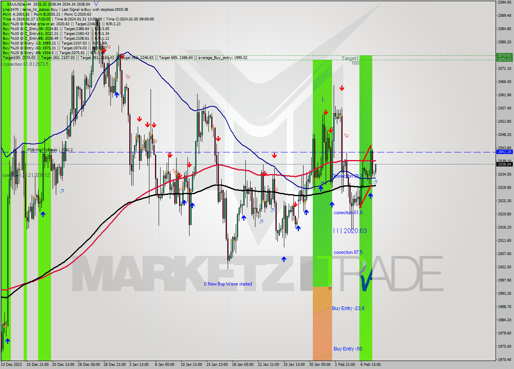Click the 1970.40 price scale label

pyautogui.click(x=504, y=359)
